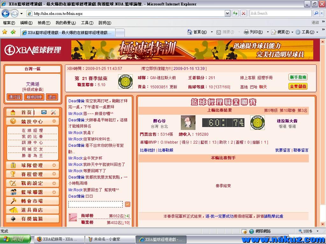Image resolution: width=326 pixels, height=244 pixels.
Task: Open the 比賽統計 link
Action: click(147, 150)
